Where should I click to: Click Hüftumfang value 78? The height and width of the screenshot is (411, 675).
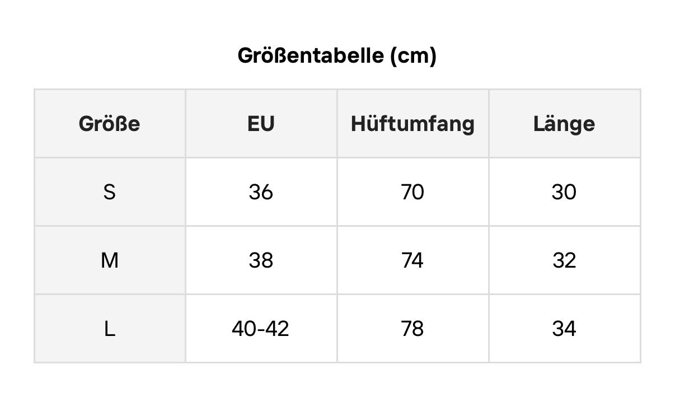(412, 329)
